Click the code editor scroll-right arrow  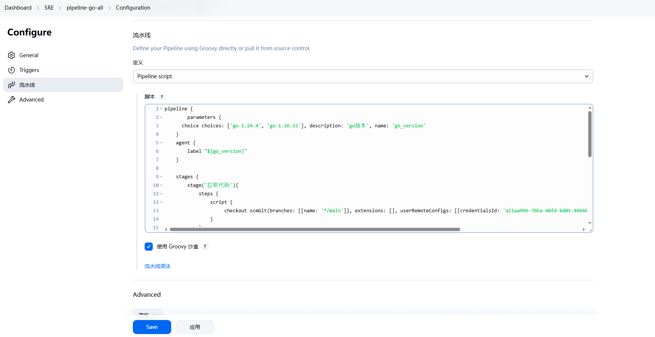click(x=584, y=229)
